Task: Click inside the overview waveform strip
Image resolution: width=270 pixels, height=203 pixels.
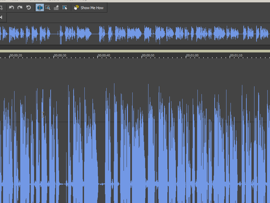Action: pyautogui.click(x=135, y=34)
